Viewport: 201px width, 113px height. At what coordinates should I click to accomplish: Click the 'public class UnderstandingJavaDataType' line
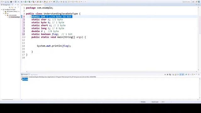(x=53, y=14)
